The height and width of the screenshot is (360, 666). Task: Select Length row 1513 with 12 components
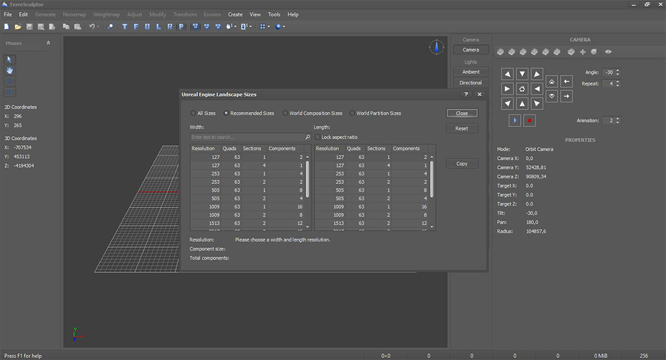click(x=372, y=223)
